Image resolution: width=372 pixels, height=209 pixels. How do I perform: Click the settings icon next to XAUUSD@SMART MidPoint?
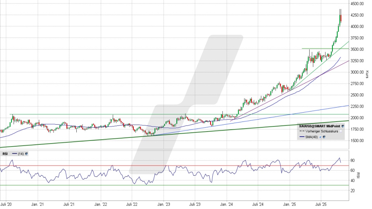tap(343, 126)
